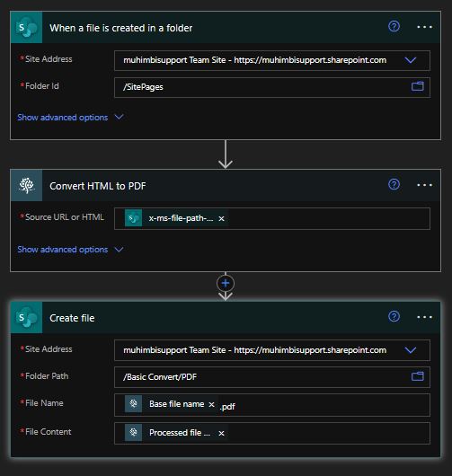Remove x-ms-file-path token from Source URL
The image size is (452, 476).
click(221, 218)
